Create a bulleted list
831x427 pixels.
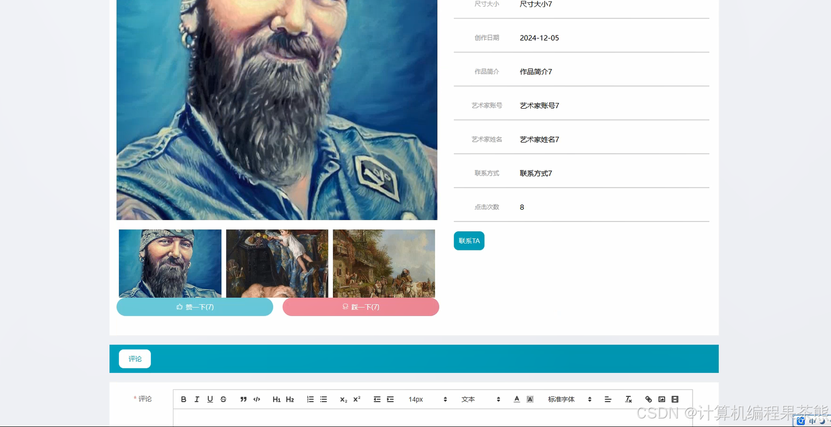[324, 399]
